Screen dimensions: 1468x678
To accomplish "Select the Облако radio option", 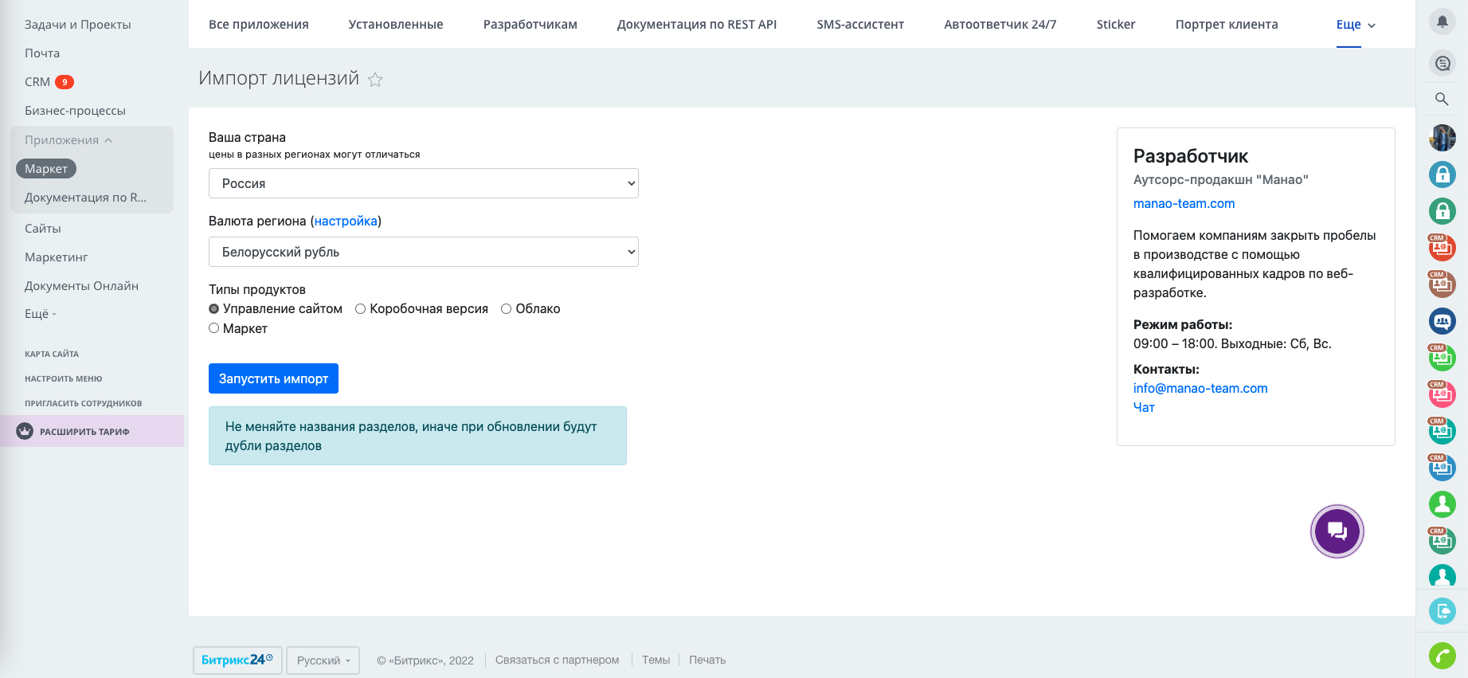I will coord(506,309).
